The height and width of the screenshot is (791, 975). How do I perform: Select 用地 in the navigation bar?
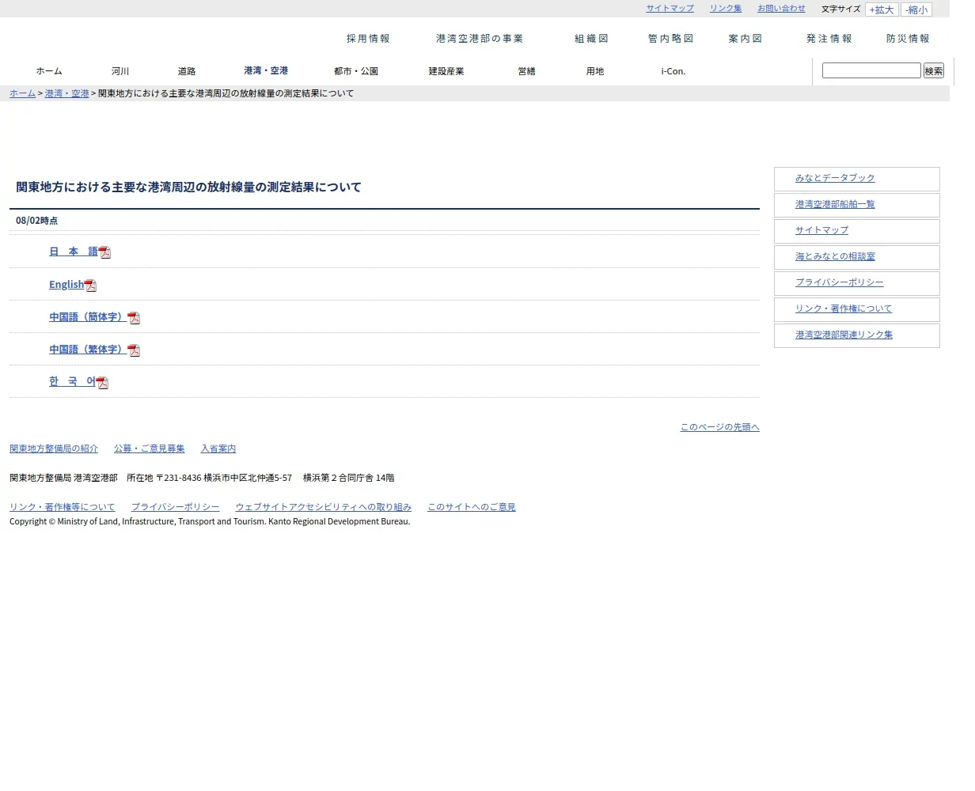tap(595, 71)
